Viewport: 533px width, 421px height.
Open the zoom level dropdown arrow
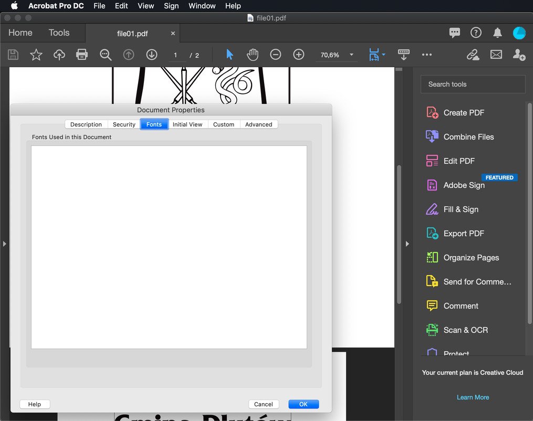pos(351,55)
